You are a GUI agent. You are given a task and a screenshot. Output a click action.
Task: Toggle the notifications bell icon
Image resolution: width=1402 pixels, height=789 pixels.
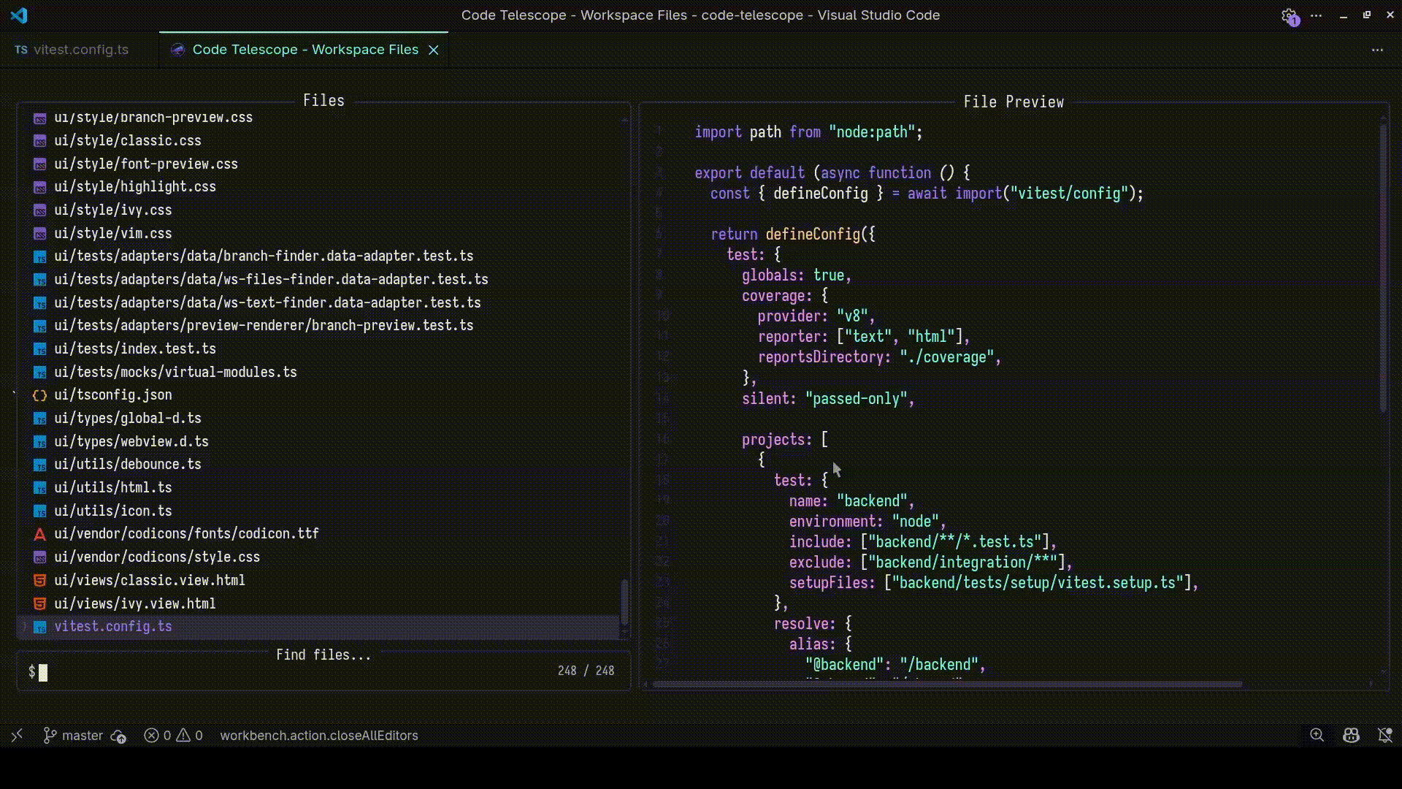pos(1384,736)
